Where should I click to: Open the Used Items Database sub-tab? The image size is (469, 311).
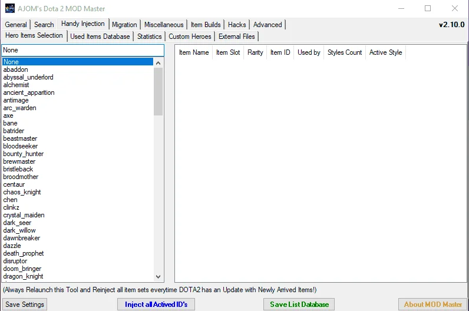tap(100, 37)
